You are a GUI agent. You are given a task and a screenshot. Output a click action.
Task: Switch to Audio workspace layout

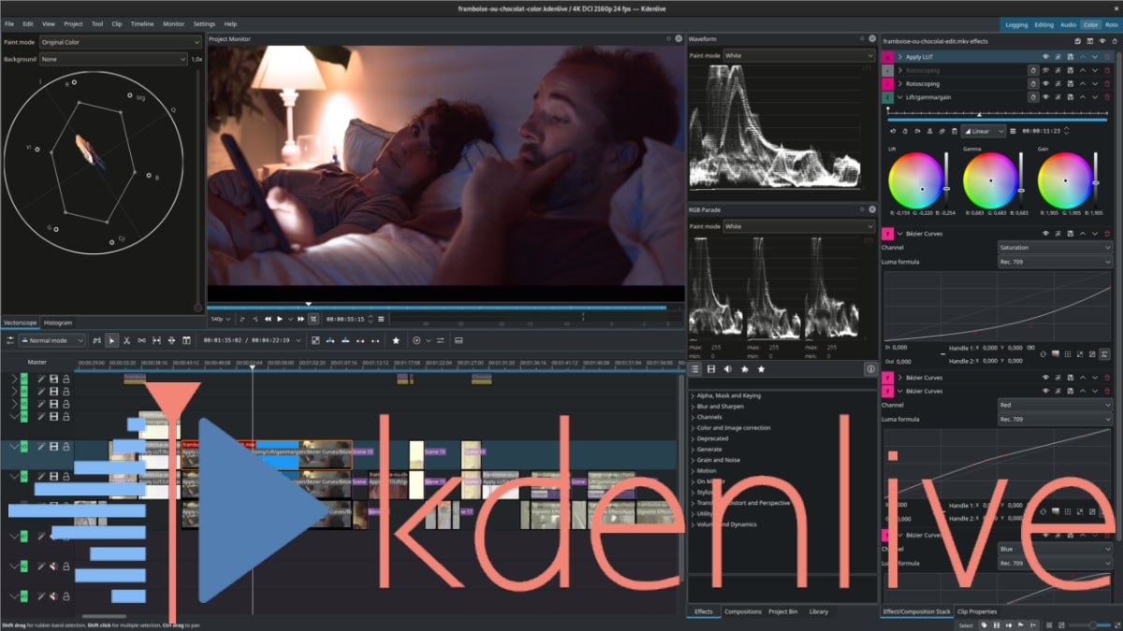point(1068,24)
